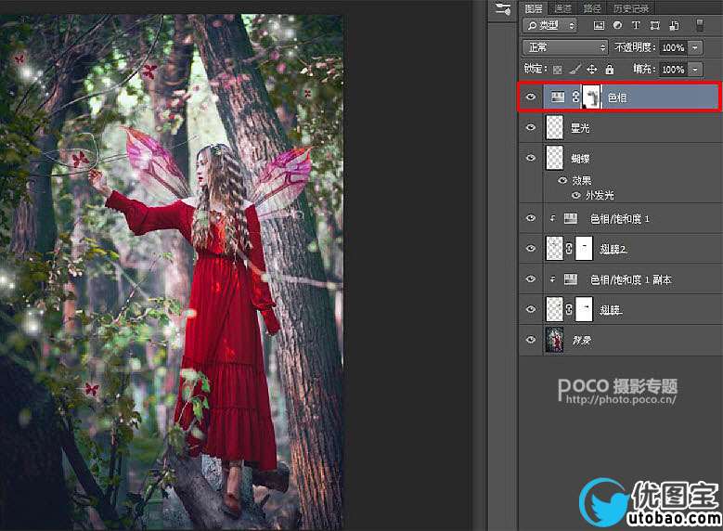Image resolution: width=723 pixels, height=531 pixels.
Task: Click mask link icon on 翅膀 layer
Action: pyautogui.click(x=569, y=309)
